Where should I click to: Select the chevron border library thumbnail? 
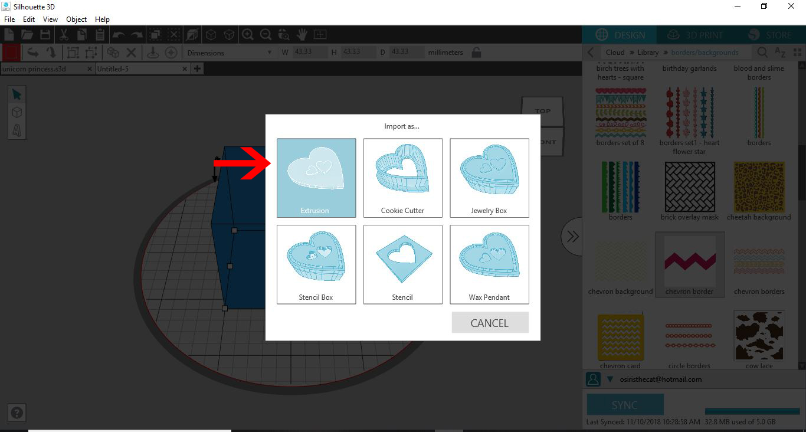(x=690, y=264)
